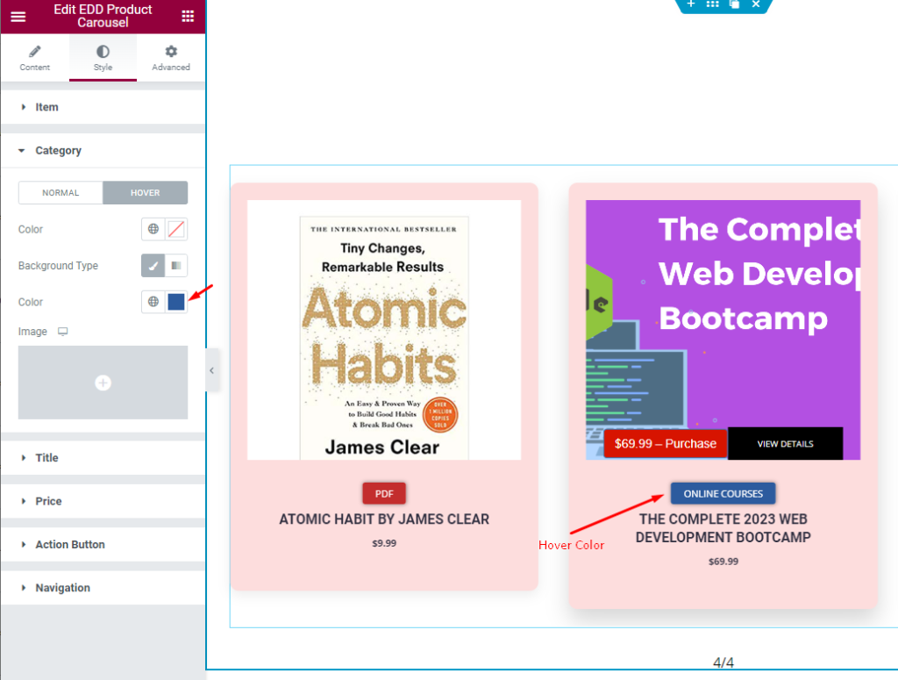Click the edit section grid handle icon
Screen dimensions: 898x680
coord(713,4)
